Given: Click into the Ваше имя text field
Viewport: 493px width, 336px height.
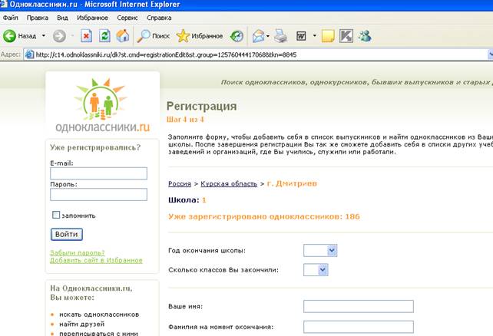Looking at the screenshot, I should [x=358, y=307].
